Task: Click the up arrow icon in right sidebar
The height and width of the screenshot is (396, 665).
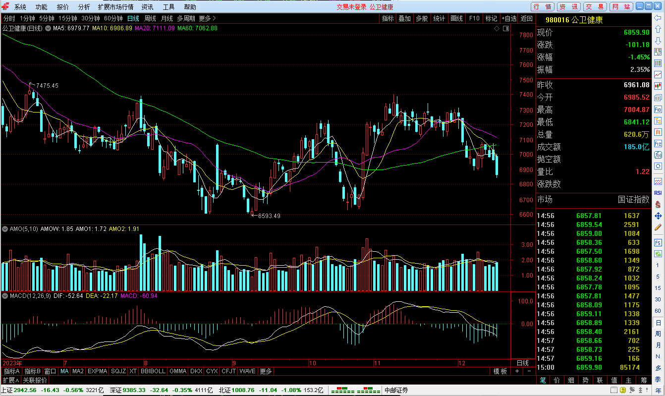Action: [x=658, y=29]
